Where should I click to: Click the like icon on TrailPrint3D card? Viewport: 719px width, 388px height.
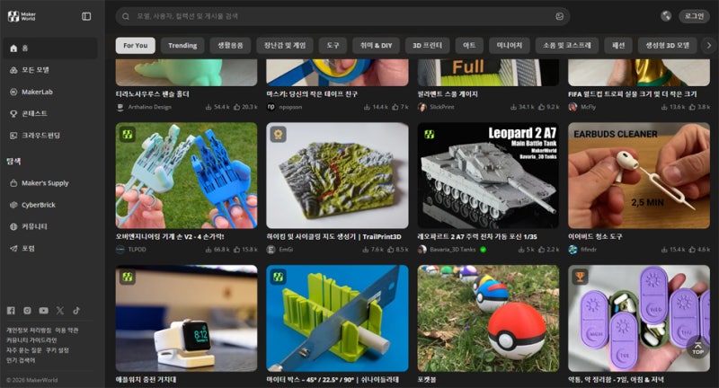(x=391, y=250)
